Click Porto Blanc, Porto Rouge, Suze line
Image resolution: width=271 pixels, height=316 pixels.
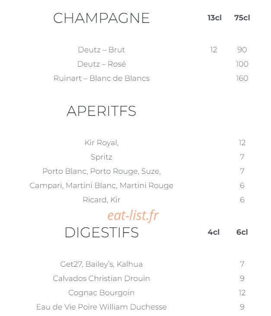point(101,171)
